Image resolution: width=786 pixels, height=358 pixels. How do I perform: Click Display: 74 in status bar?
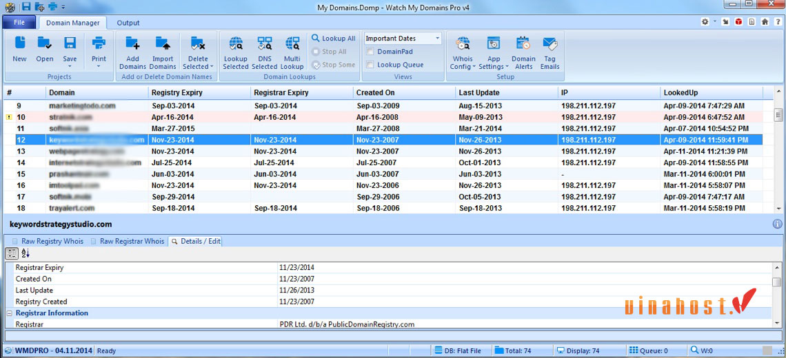click(578, 350)
